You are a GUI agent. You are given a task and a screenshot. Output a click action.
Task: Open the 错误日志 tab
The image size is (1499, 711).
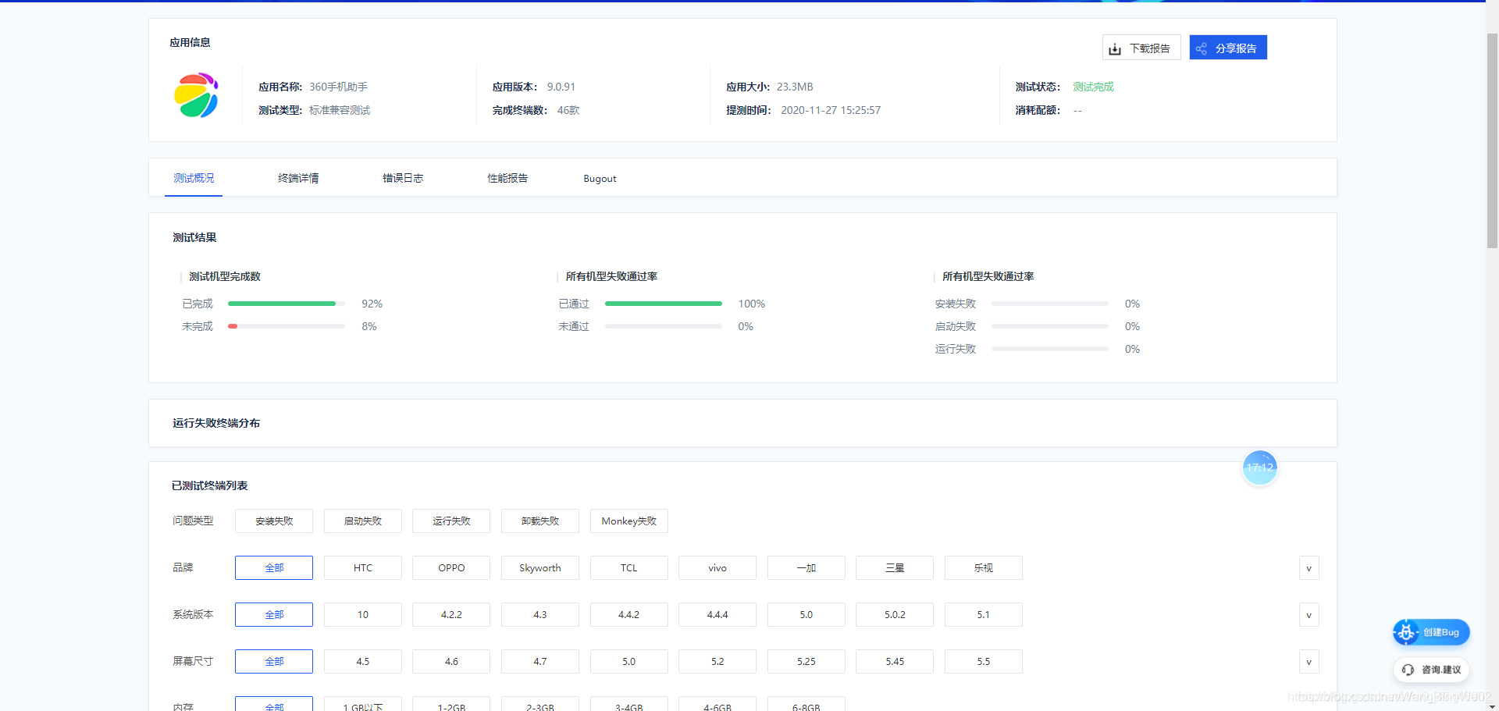click(403, 178)
